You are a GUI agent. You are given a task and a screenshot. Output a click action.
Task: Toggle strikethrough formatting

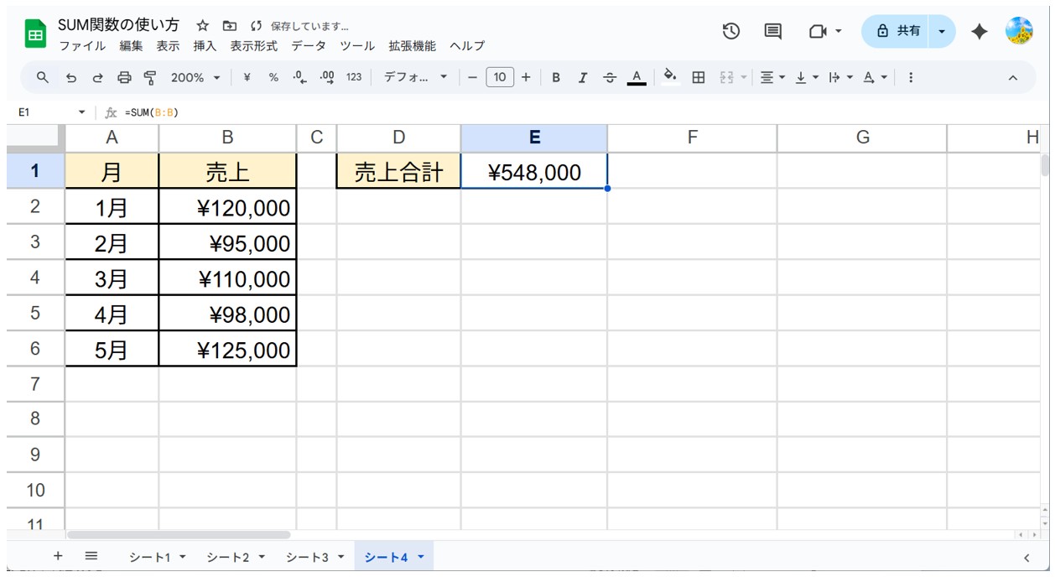click(610, 77)
